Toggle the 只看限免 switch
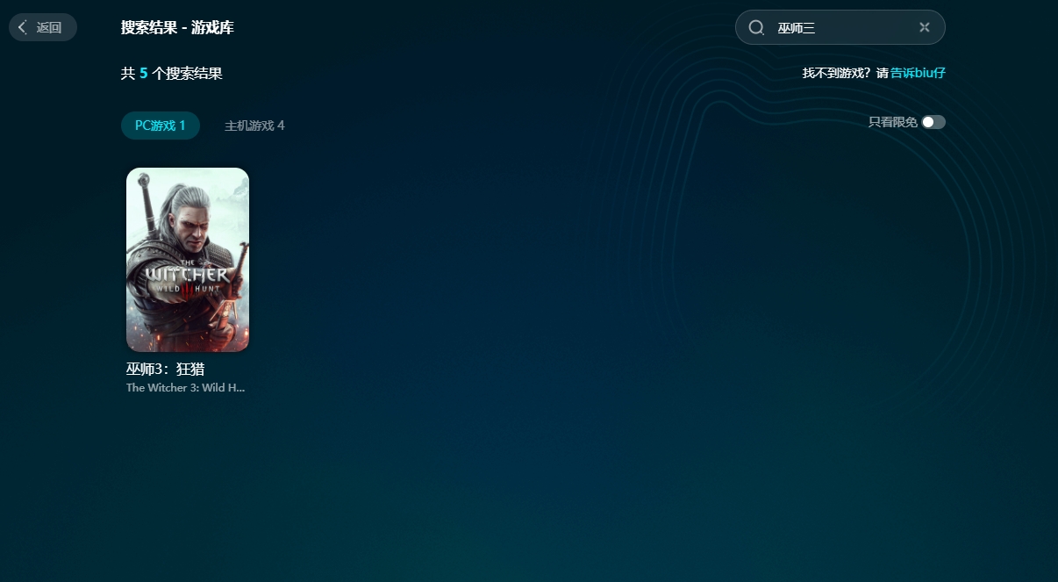The image size is (1058, 582). (x=933, y=122)
